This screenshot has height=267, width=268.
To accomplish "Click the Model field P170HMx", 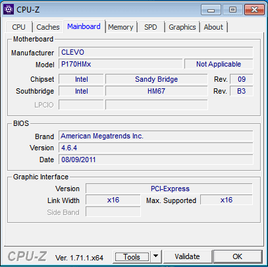I will 121,64.
